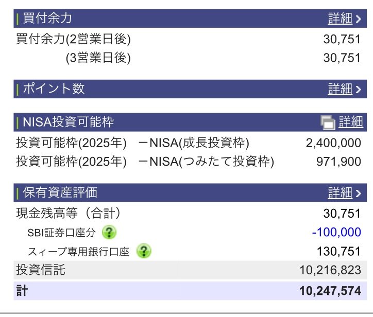373x317 pixels.
Task: Click the new-window icon in NISA投資可能枠 header
Action: click(x=328, y=123)
